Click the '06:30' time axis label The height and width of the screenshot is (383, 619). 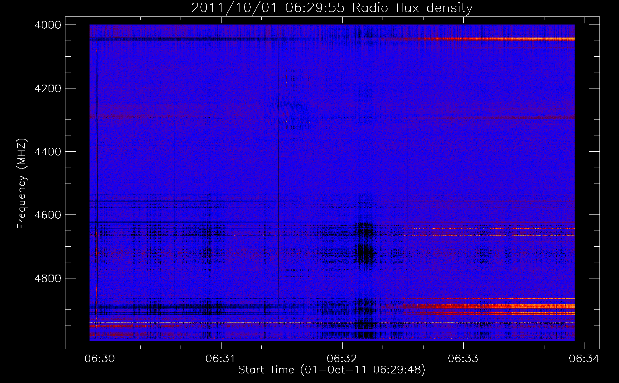[100, 358]
